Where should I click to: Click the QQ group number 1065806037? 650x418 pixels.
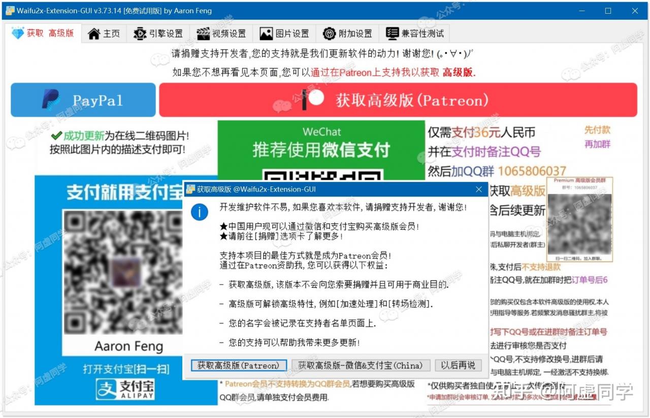pos(532,171)
